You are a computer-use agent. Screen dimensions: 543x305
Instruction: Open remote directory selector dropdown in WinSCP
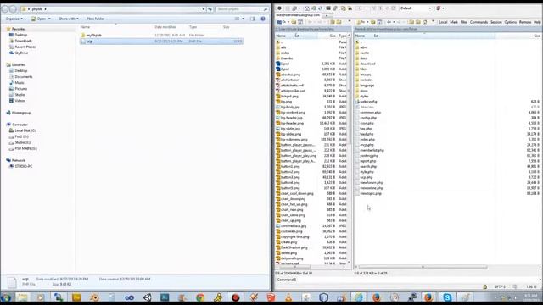[362, 22]
